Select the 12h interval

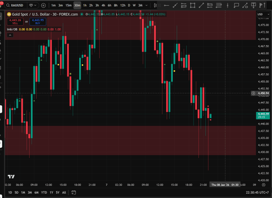pos(123,5)
